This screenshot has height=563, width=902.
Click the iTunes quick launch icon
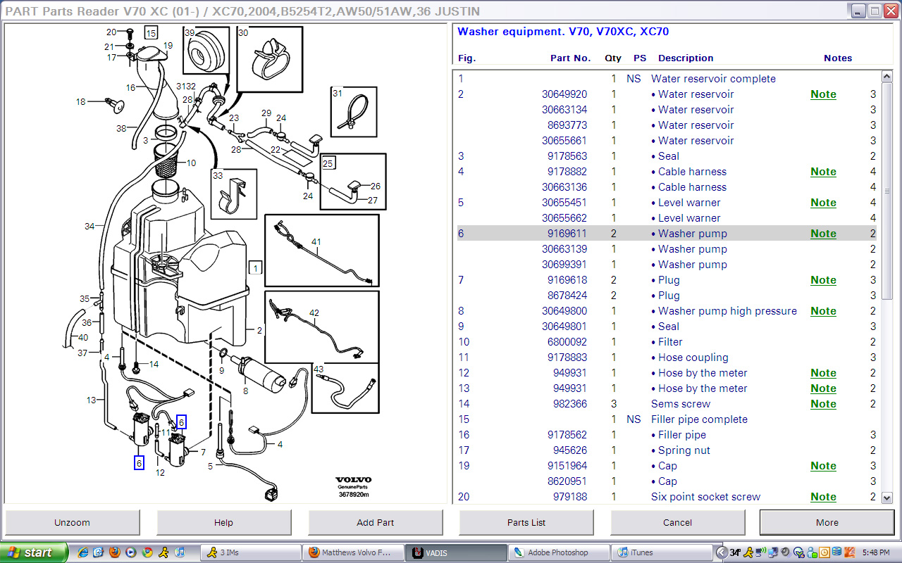(x=180, y=552)
